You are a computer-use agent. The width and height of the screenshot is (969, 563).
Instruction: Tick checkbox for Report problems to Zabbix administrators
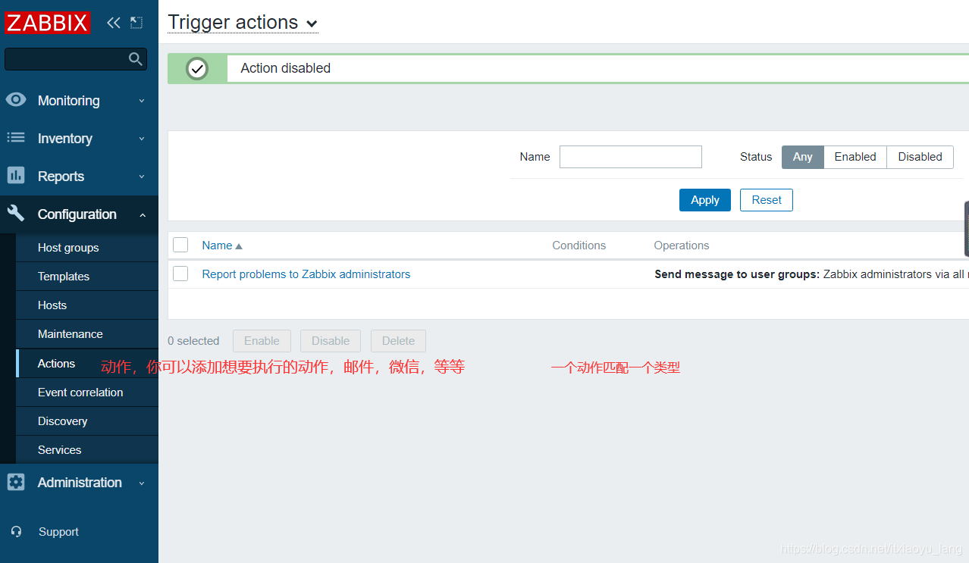[x=180, y=274]
